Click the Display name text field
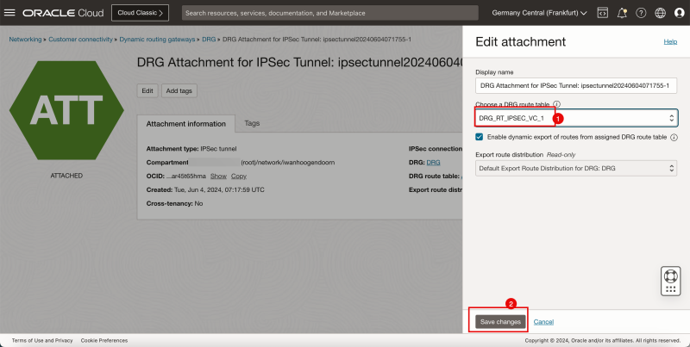The image size is (690, 347). point(576,86)
